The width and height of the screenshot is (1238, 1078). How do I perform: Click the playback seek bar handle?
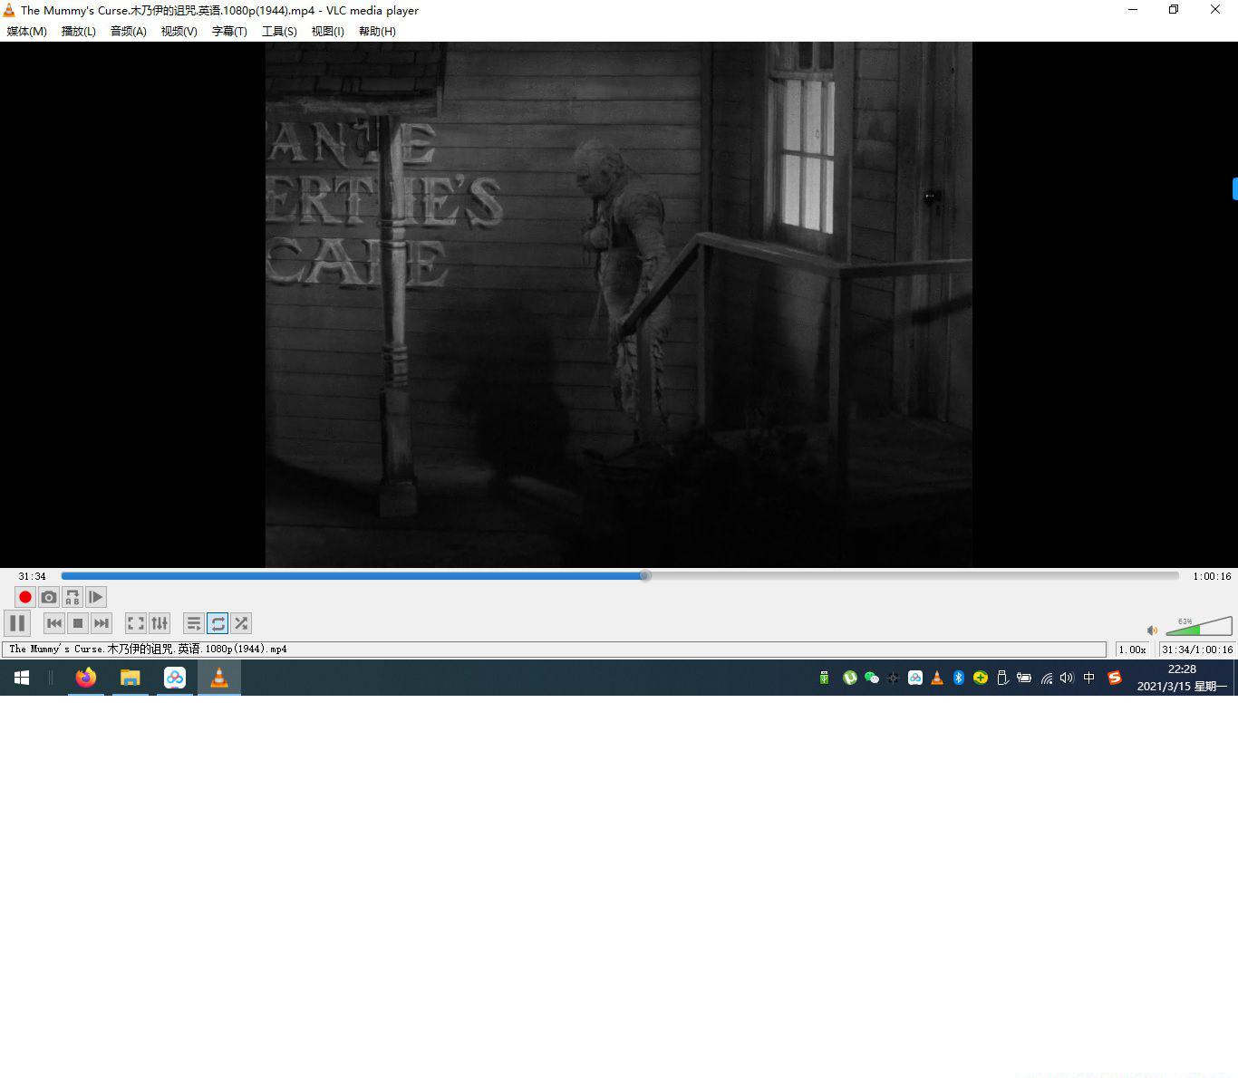coord(645,575)
